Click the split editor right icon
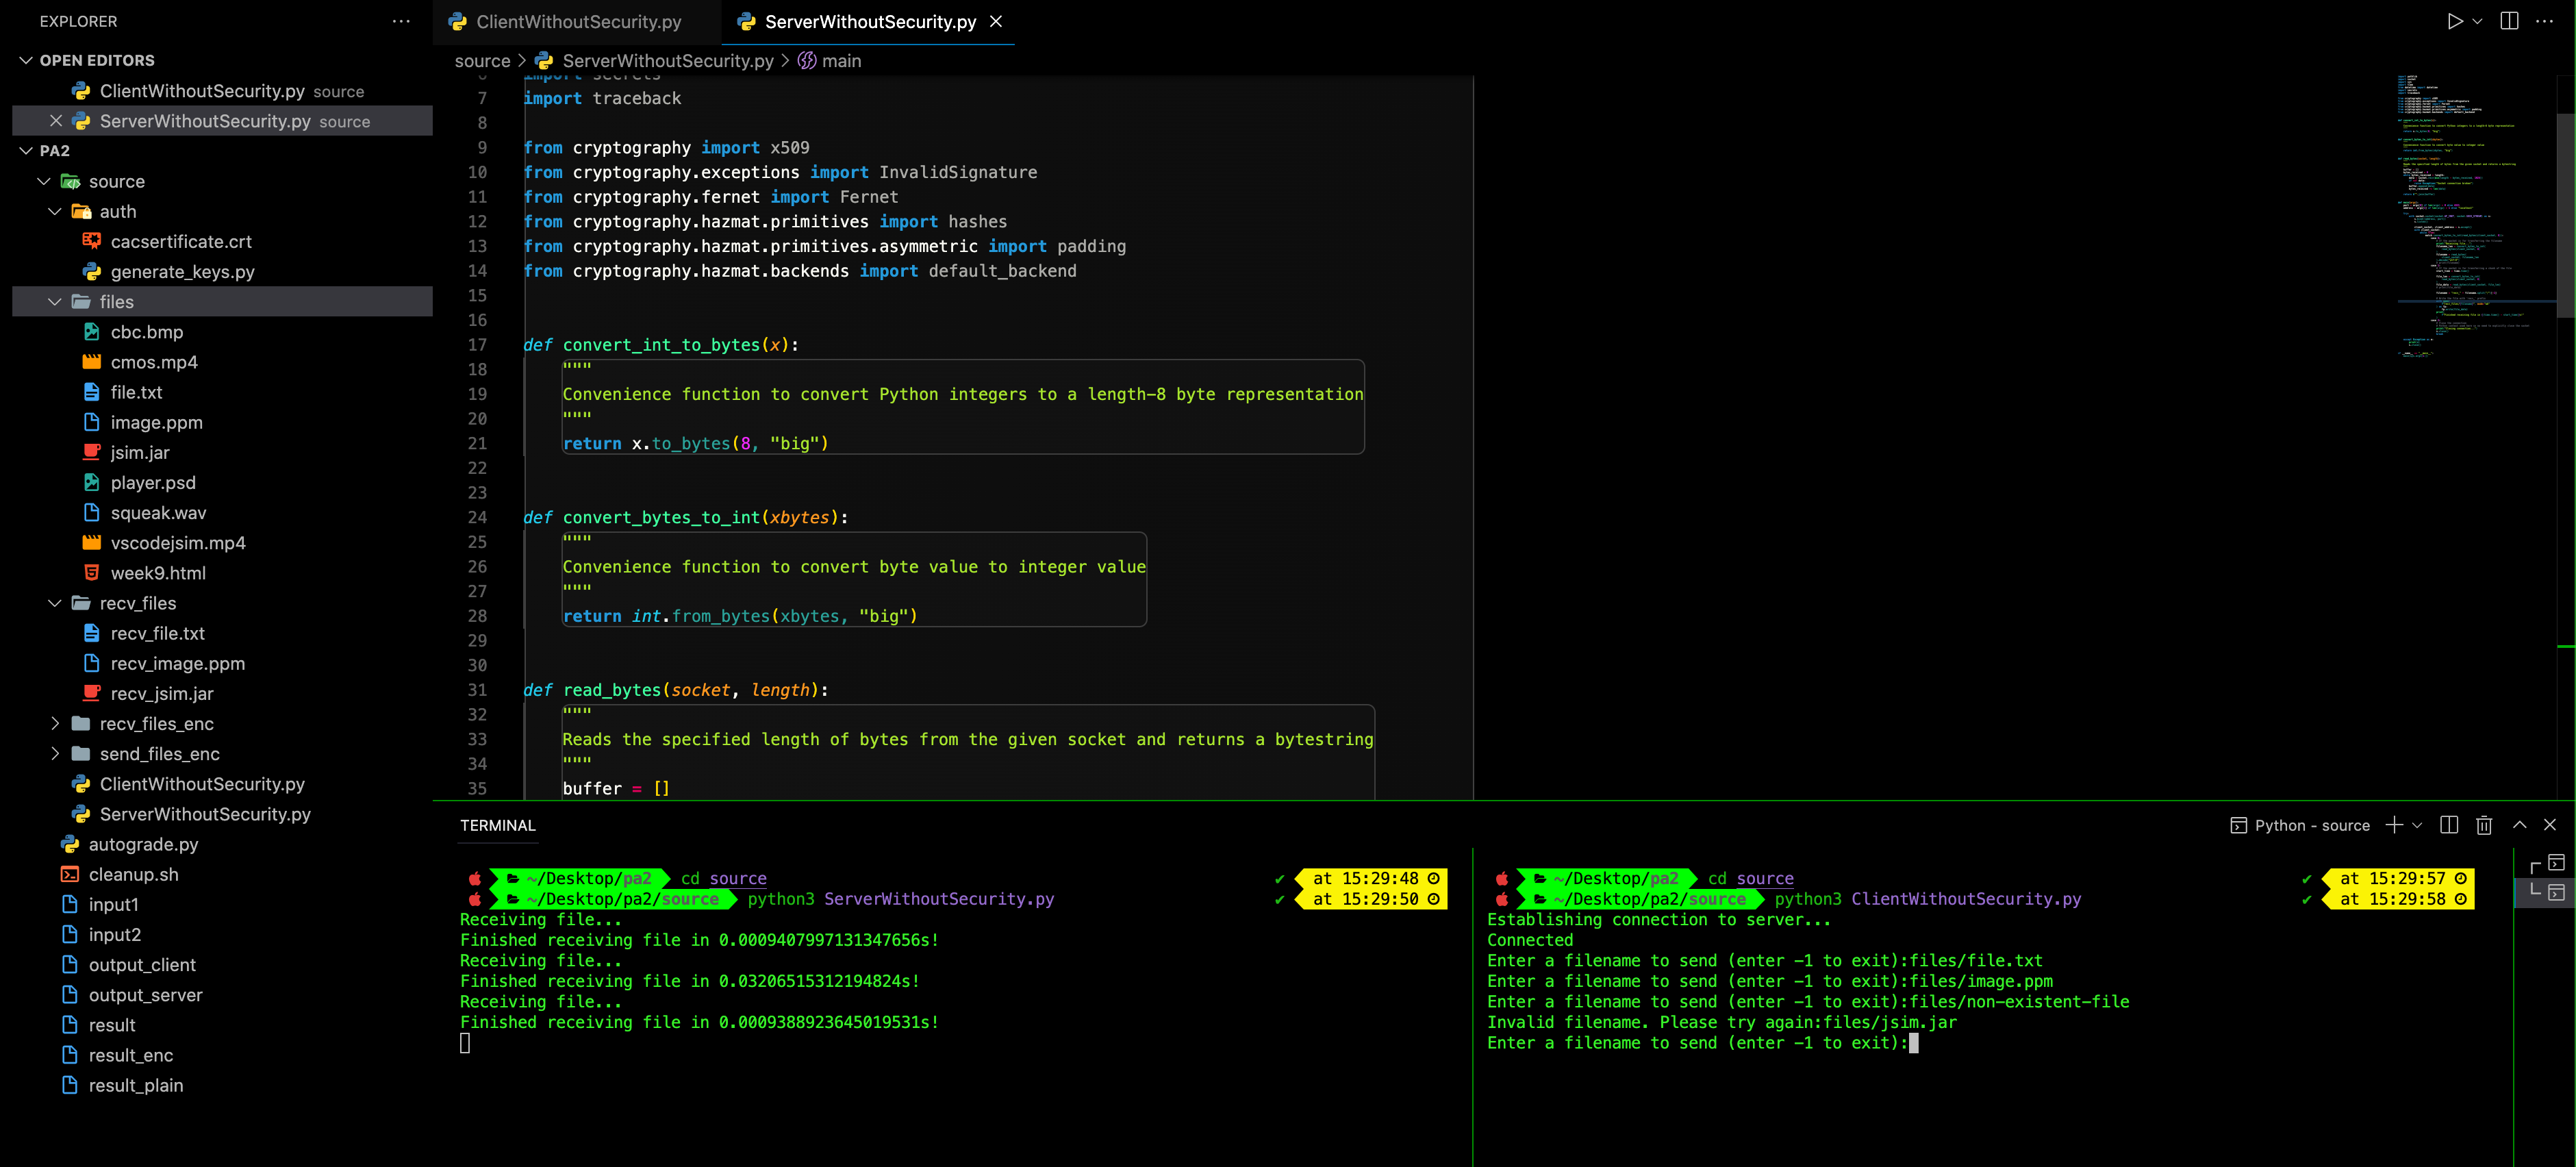Screen dimensions: 2576x1167 2509,21
